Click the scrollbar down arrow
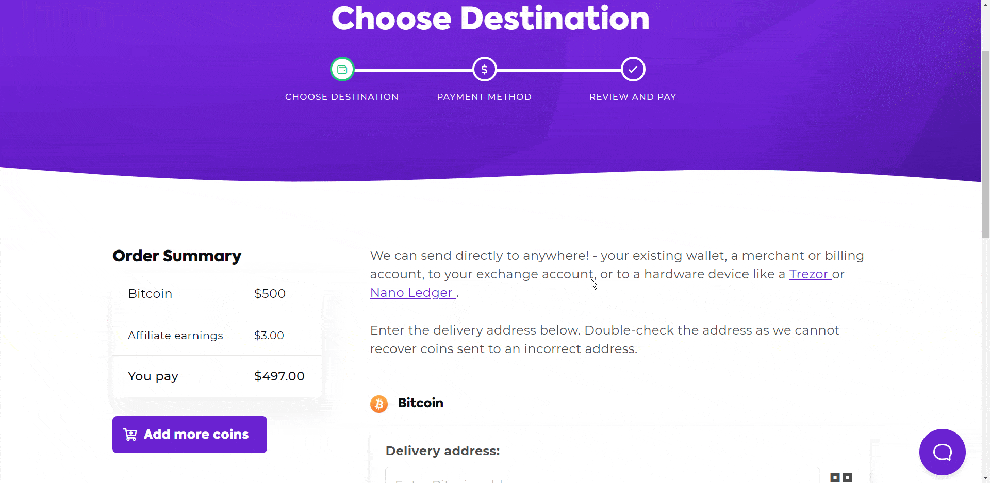This screenshot has height=483, width=990. click(x=985, y=478)
